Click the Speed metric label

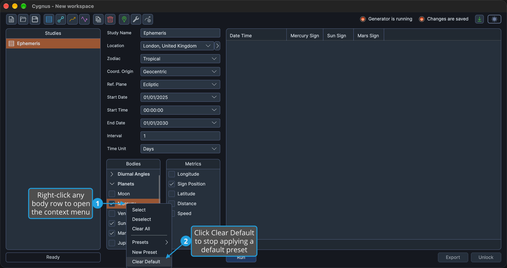(184, 213)
